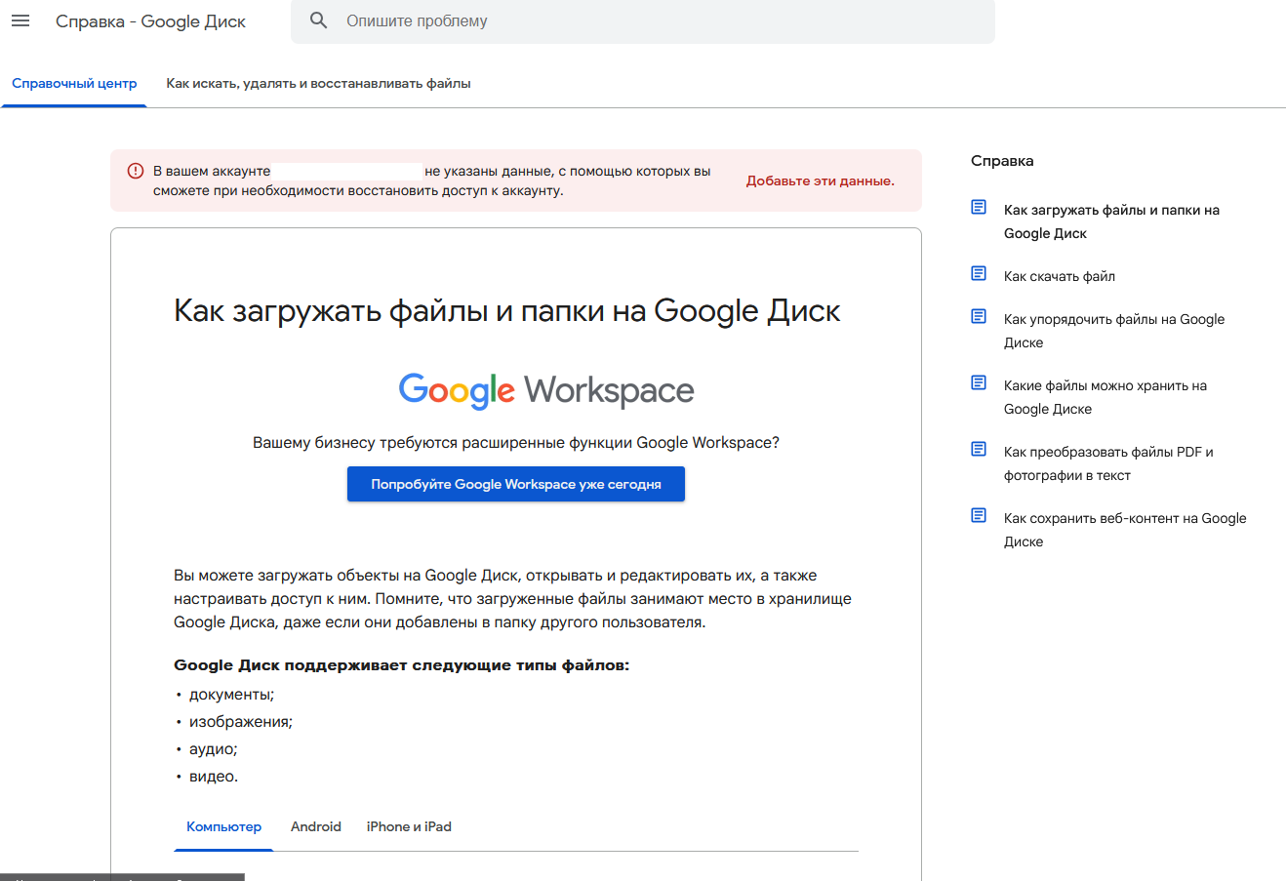Click the Google Workspace logo

click(546, 390)
